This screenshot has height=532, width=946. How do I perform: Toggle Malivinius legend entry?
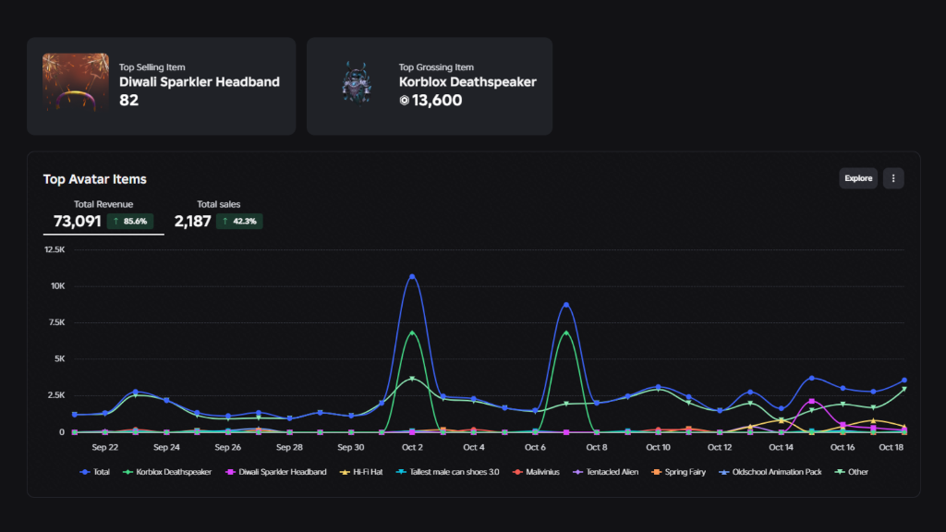536,472
